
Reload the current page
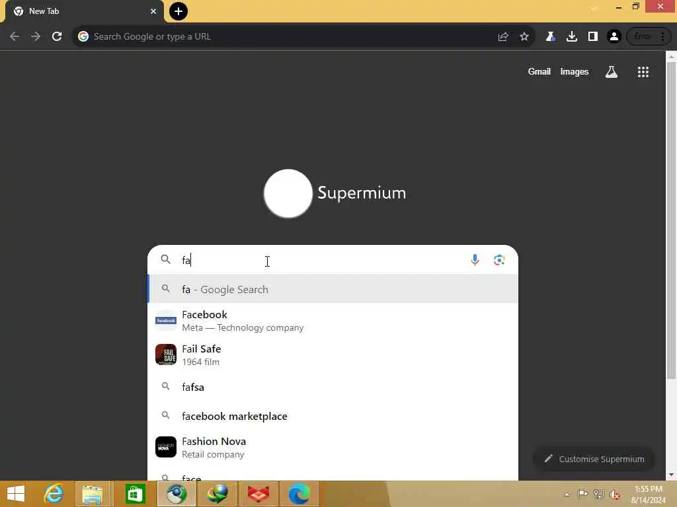(57, 37)
